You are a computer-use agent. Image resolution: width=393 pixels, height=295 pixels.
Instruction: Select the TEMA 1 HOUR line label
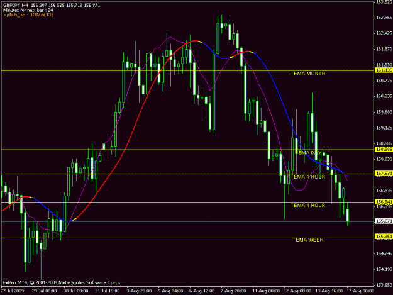pos(307,206)
